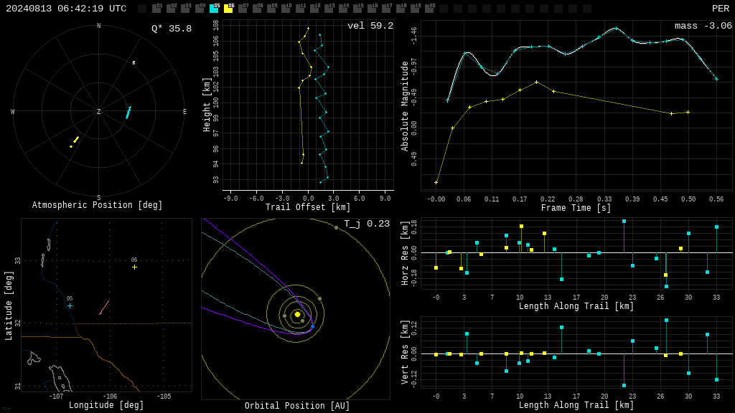Screen dimensions: 735x413
Task: Click the radiant R marker on sky plot
Action: pos(134,63)
